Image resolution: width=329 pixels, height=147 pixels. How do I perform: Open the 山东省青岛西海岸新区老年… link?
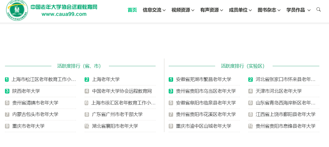tap(286, 103)
